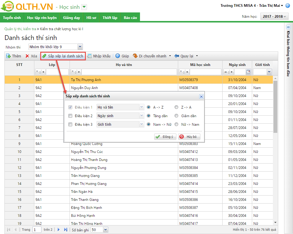Confirm sorting with Đồng ý button
Image resolution: width=293 pixels, height=234 pixels.
165,137
